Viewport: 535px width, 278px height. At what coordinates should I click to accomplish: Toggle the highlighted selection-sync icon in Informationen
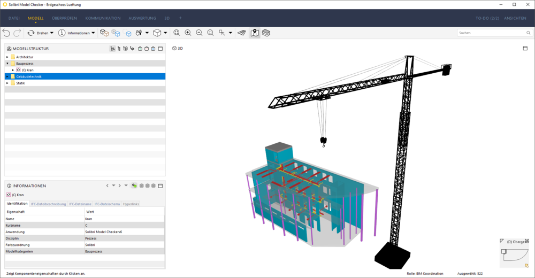pyautogui.click(x=134, y=186)
